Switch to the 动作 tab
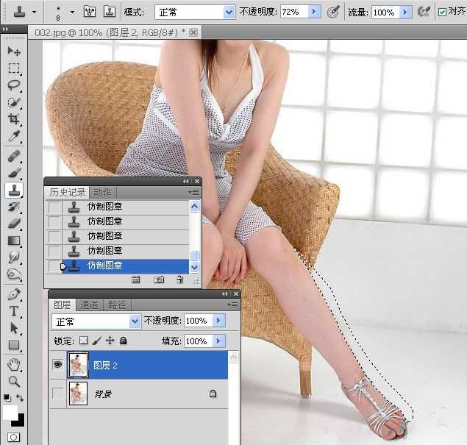This screenshot has height=445, width=467. click(102, 193)
